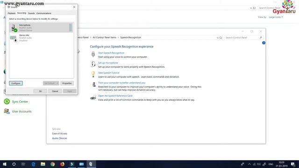This screenshot has width=299, height=168.
Task: Click the Configure button
Action: 16,83
